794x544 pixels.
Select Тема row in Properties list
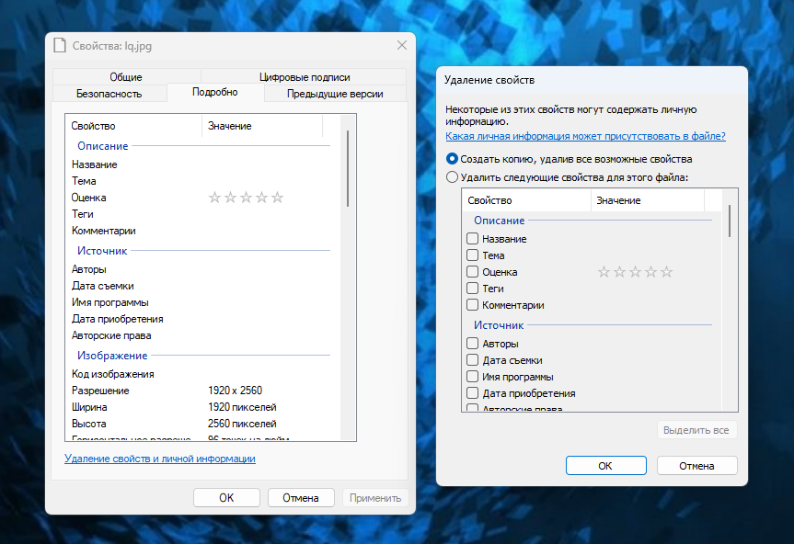tap(202, 181)
